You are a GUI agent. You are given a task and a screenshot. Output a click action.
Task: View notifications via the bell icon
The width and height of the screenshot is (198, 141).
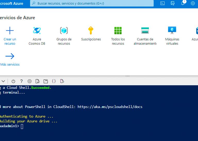[183, 3]
